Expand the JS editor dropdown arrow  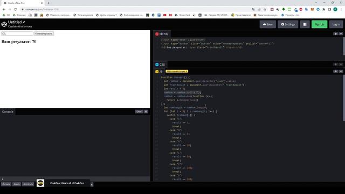341,71
